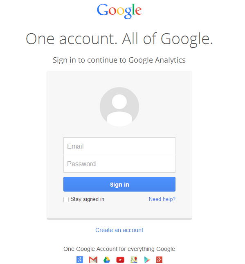The image size is (245, 264).
Task: Click the Google Play store icon
Action: point(147,260)
